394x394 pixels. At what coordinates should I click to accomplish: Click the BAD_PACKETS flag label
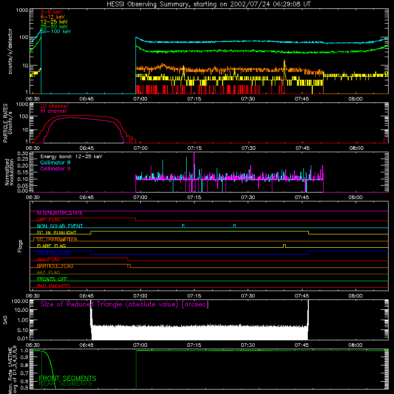tap(54, 286)
